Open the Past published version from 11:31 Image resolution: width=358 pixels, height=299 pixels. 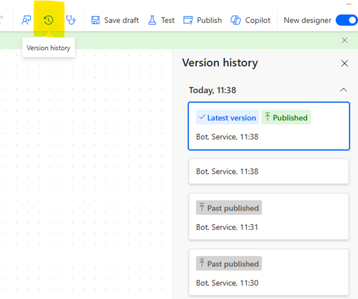(x=269, y=227)
